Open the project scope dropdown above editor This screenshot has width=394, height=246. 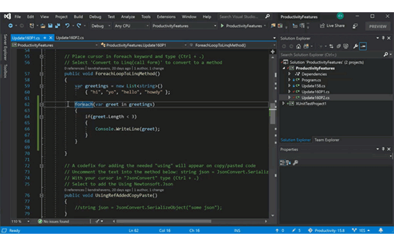tap(55, 45)
